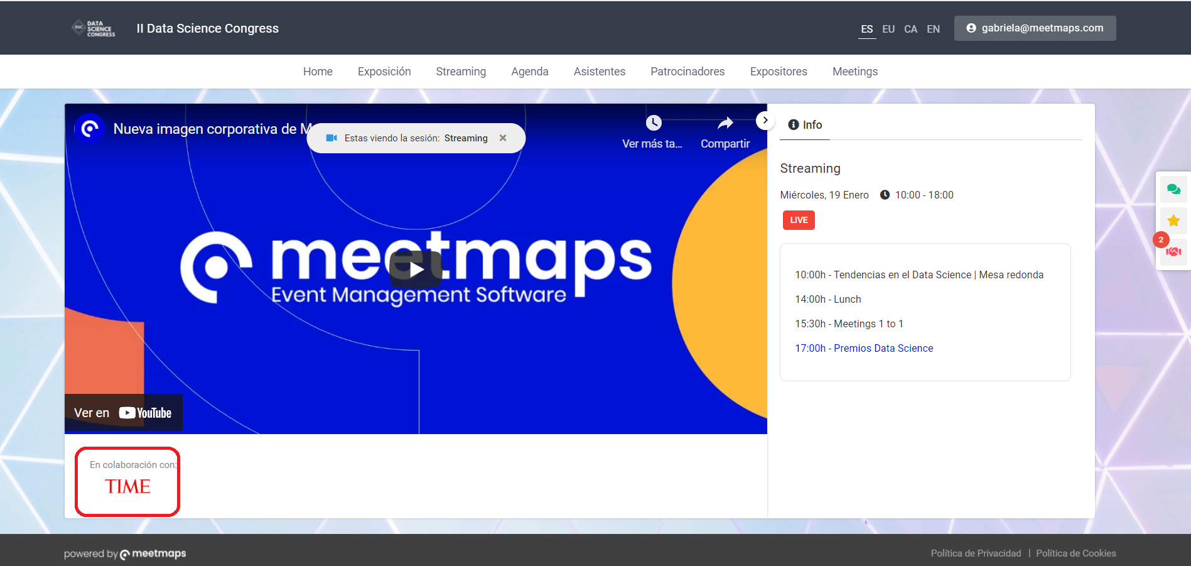The image size is (1191, 566).
Task: Switch language to EU
Action: point(888,29)
